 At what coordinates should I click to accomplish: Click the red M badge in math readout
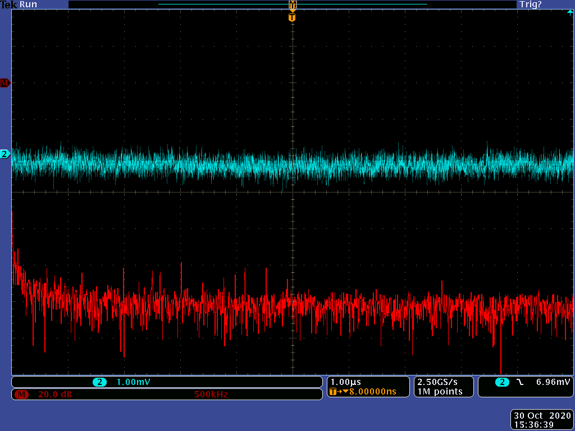click(21, 395)
